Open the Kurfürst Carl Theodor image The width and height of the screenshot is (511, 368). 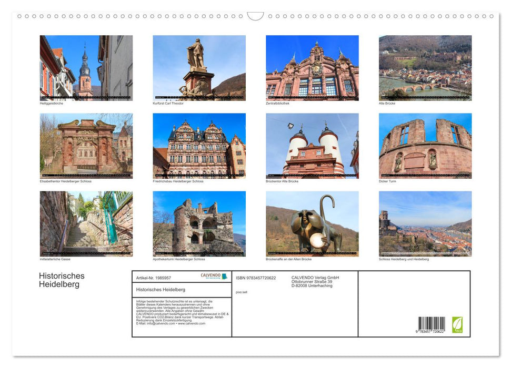pyautogui.click(x=200, y=68)
